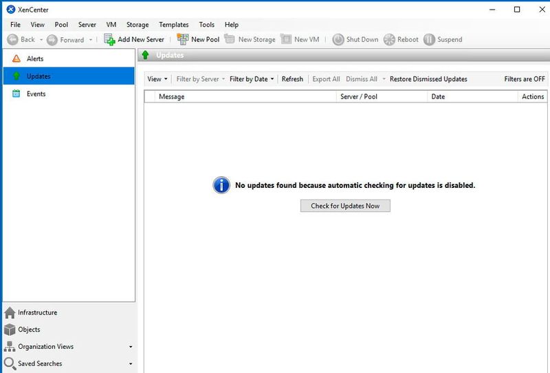Open the File menu
550x373 pixels.
pos(15,25)
